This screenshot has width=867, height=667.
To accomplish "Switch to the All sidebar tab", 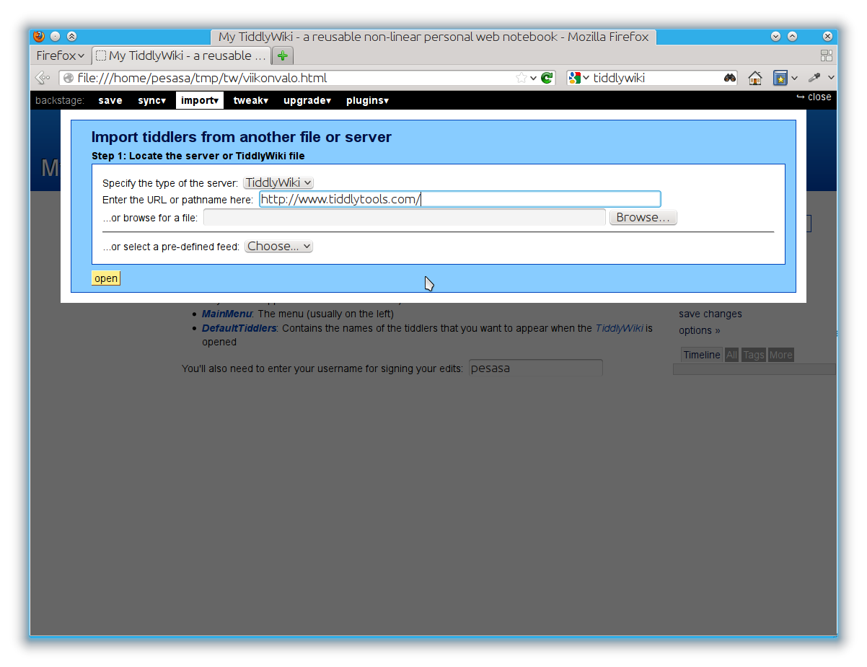I will point(732,355).
